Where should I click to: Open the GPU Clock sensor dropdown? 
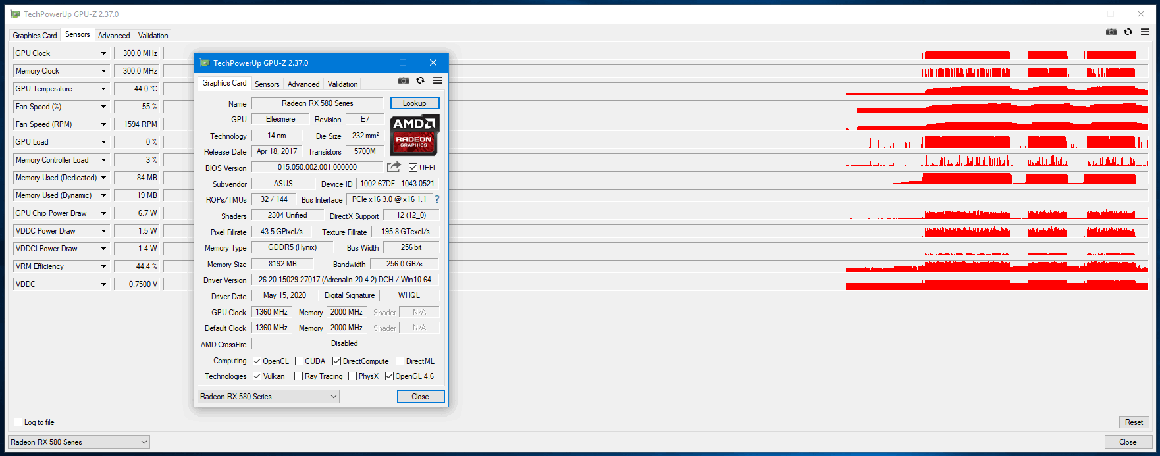103,53
